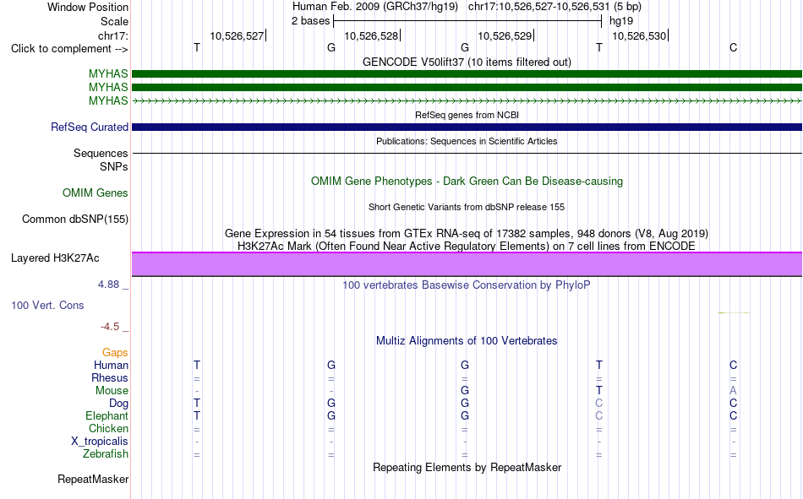Image resolution: width=803 pixels, height=499 pixels.
Task: Open the Layered H3K27Ac track label
Action: click(55, 258)
